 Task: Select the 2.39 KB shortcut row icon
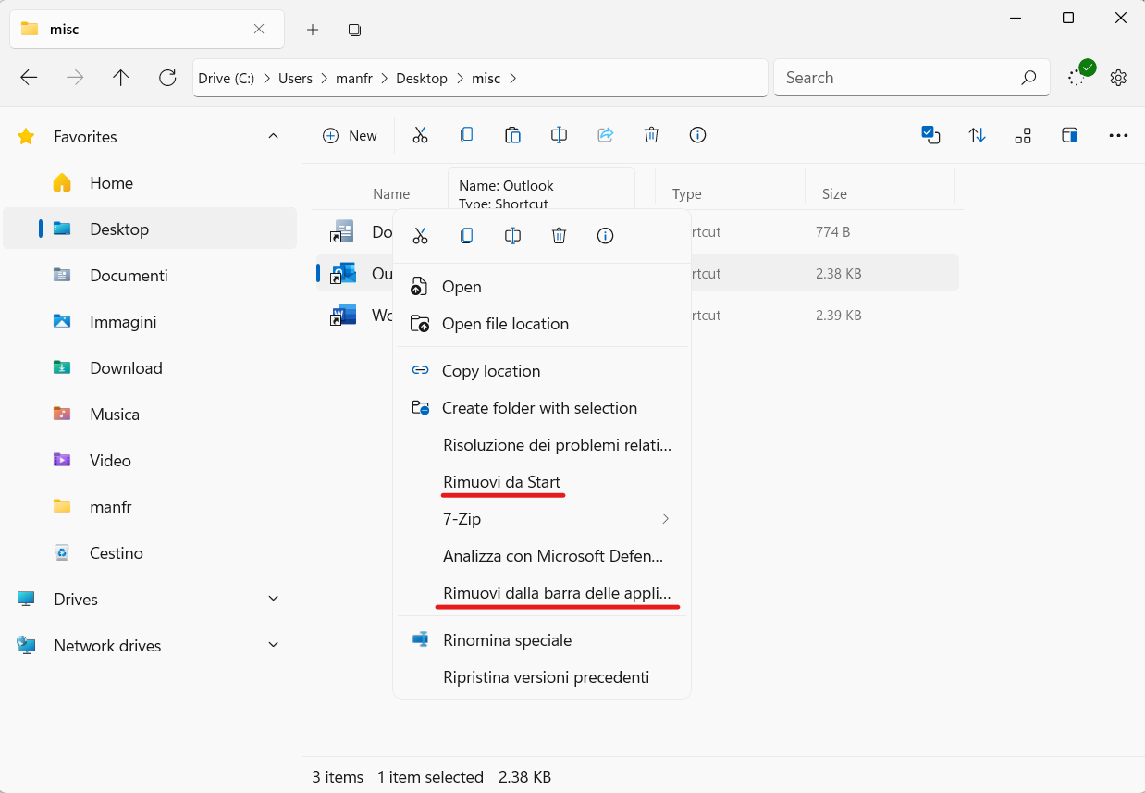[x=343, y=316]
